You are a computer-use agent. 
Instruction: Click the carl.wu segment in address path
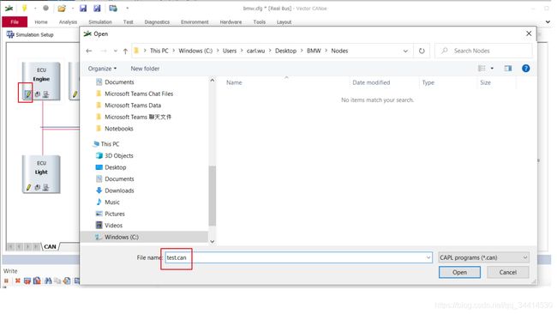pyautogui.click(x=255, y=51)
